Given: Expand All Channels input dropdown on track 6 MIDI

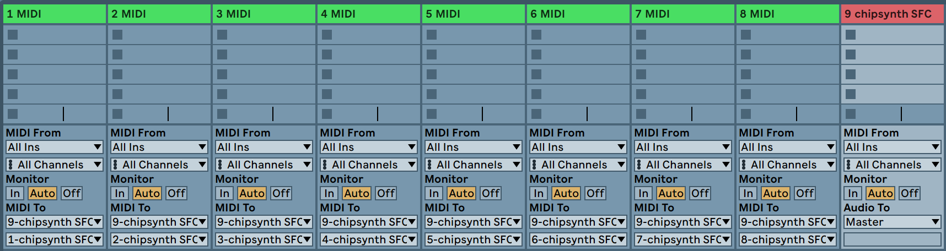Looking at the screenshot, I should pyautogui.click(x=578, y=165).
